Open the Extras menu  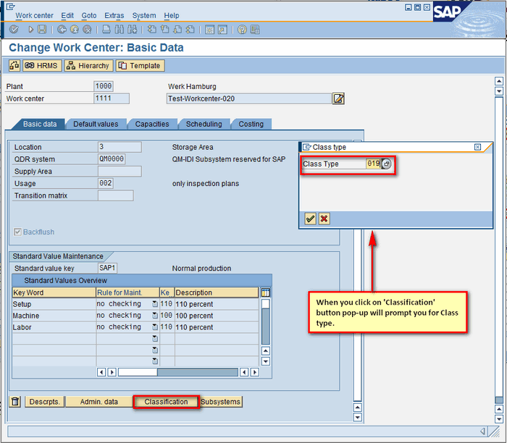coord(114,15)
